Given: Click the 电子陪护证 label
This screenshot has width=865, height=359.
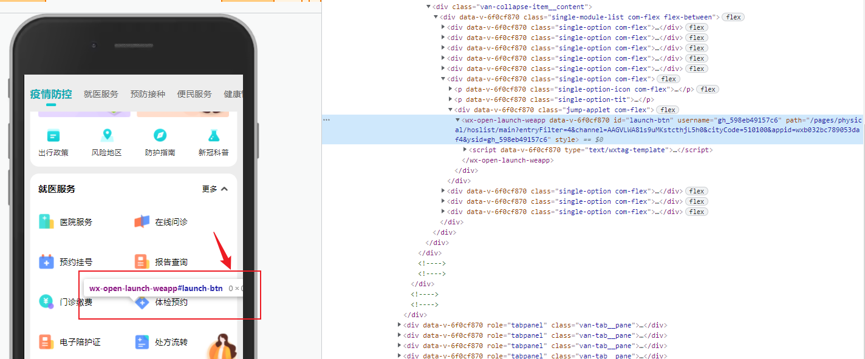Looking at the screenshot, I should tap(80, 342).
